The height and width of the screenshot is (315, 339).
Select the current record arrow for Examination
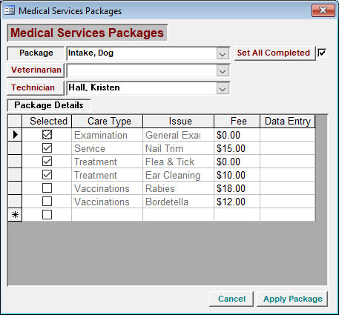coord(15,135)
